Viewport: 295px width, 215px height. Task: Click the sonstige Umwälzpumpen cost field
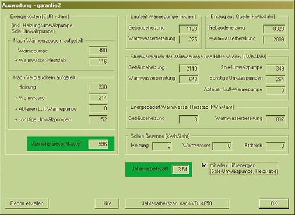[x=99, y=119]
